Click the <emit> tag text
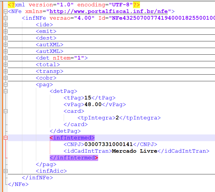The image size is (215, 192). pyautogui.click(x=46, y=31)
